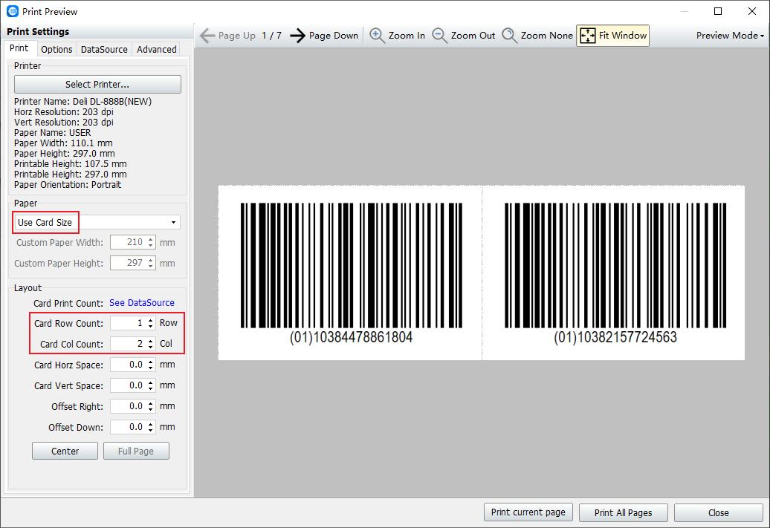This screenshot has width=770, height=528.
Task: Click the Print current page button
Action: 528,512
